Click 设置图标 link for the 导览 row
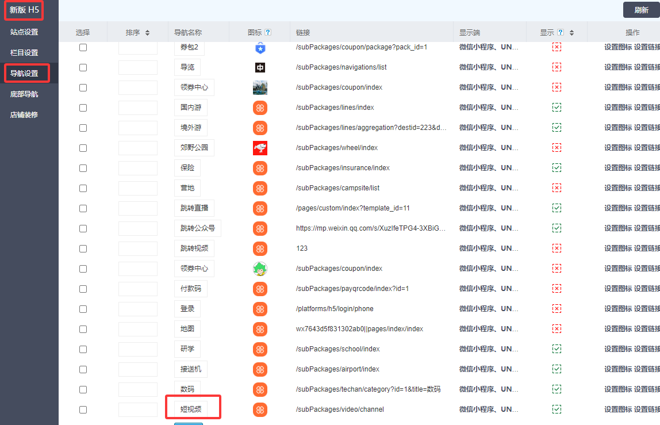Screen dimensions: 660x425 coord(618,67)
